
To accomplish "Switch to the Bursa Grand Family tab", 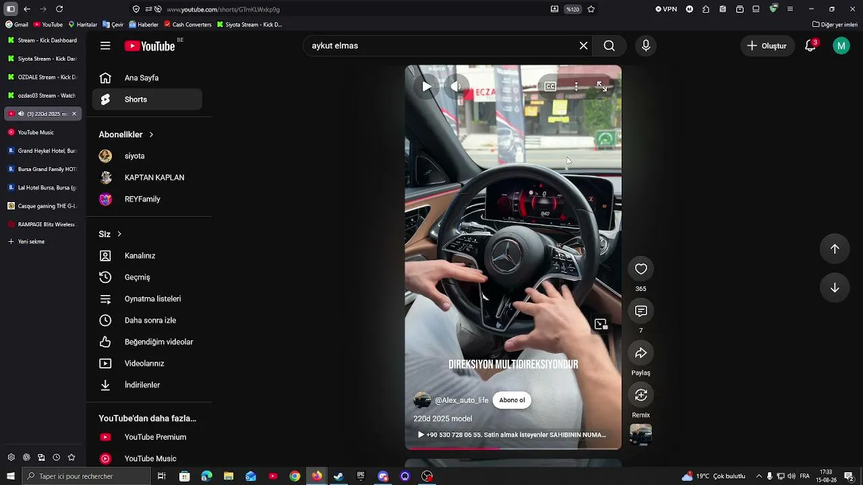I will coord(42,169).
